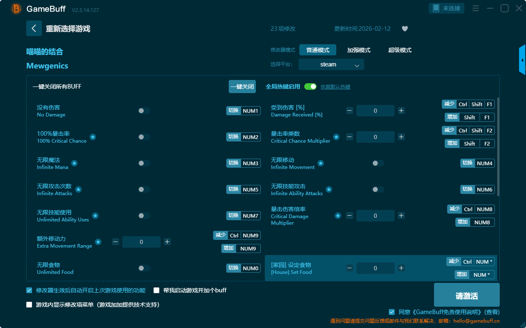Open the hamburger menu in title bar
The image size is (526, 328).
point(475,8)
